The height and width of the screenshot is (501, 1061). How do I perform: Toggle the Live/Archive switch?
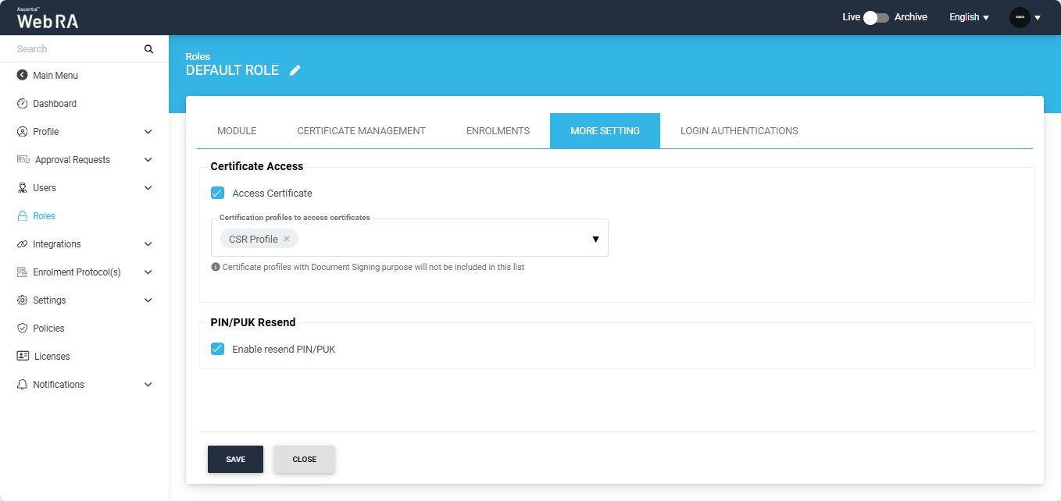click(x=877, y=17)
